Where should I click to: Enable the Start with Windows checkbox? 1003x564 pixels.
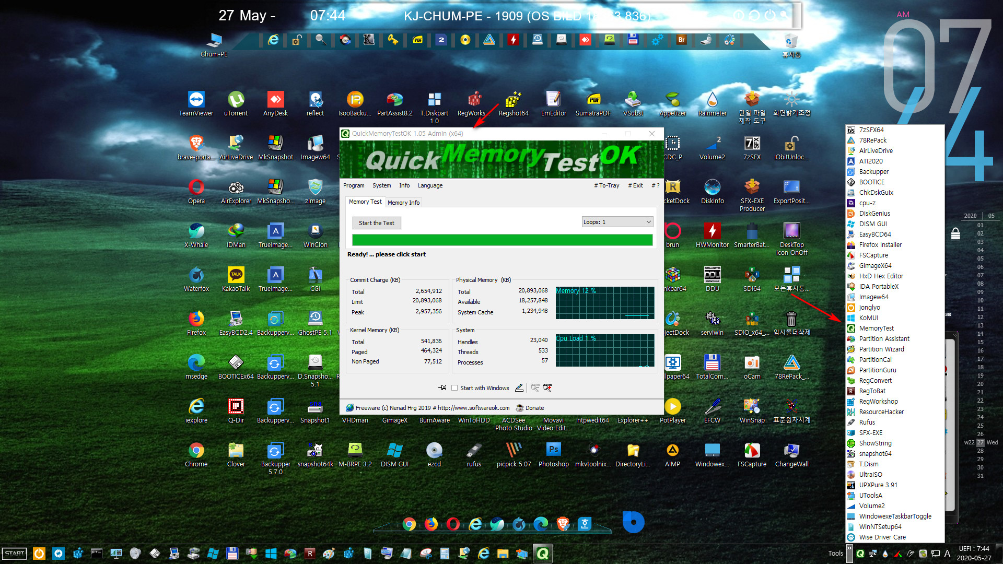tap(454, 388)
